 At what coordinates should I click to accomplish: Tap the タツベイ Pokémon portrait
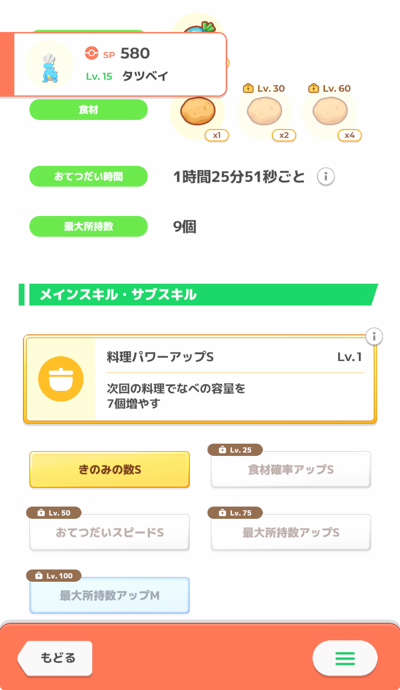[49, 65]
